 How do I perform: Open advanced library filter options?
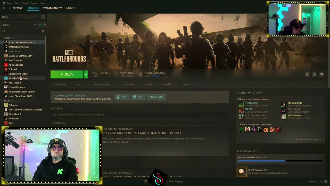43,31
